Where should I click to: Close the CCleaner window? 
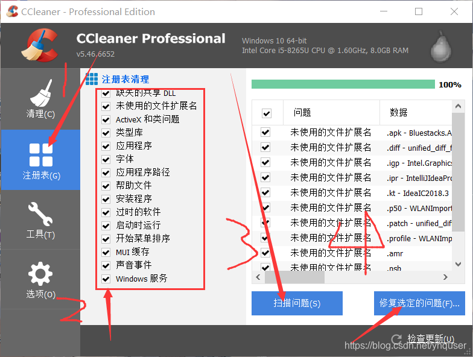click(x=454, y=11)
